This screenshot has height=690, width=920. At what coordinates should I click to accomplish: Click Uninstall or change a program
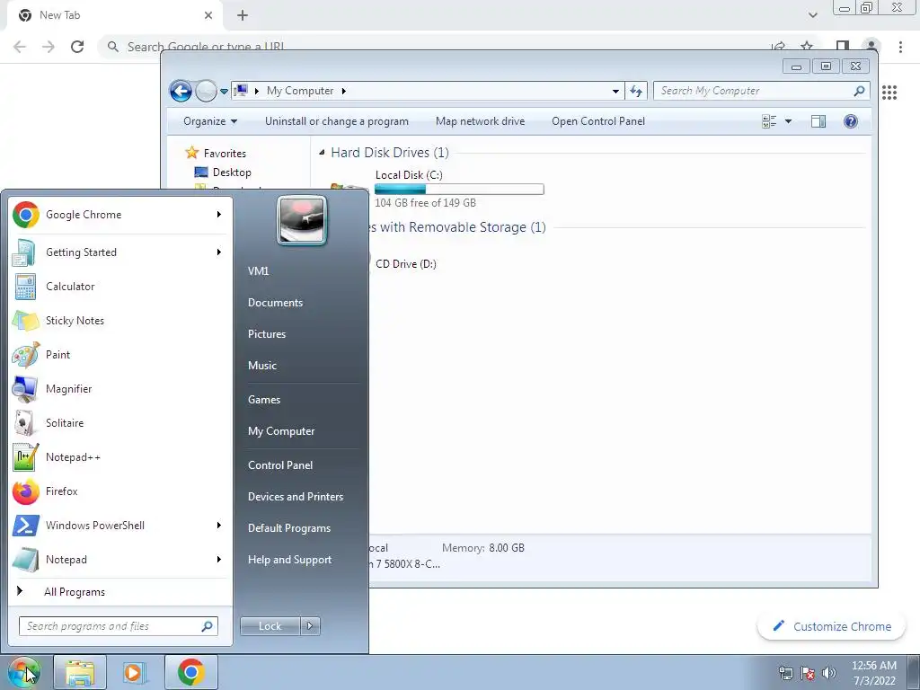tap(337, 121)
